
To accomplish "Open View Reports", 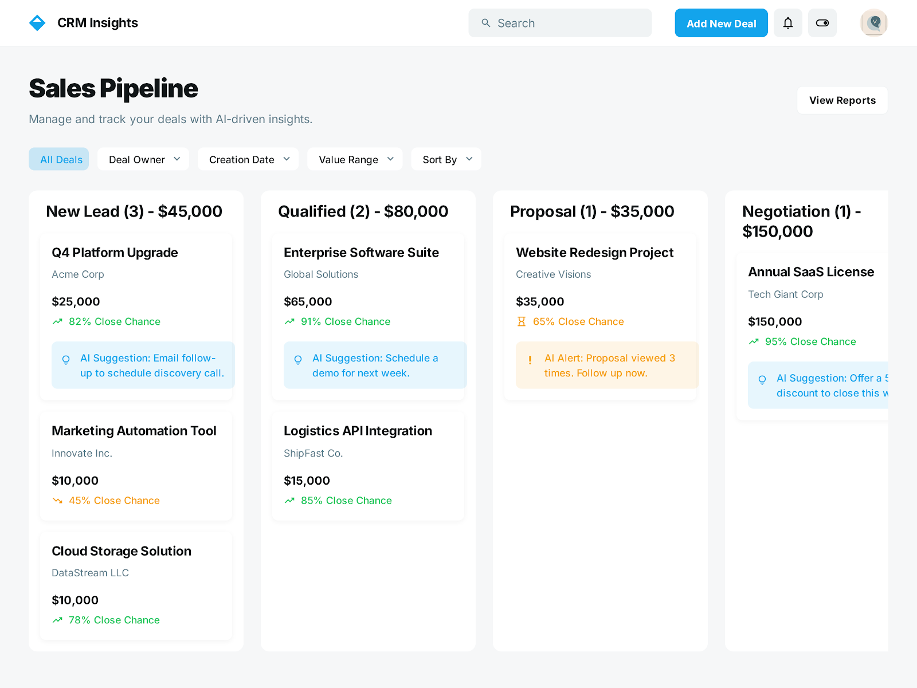I will (842, 100).
